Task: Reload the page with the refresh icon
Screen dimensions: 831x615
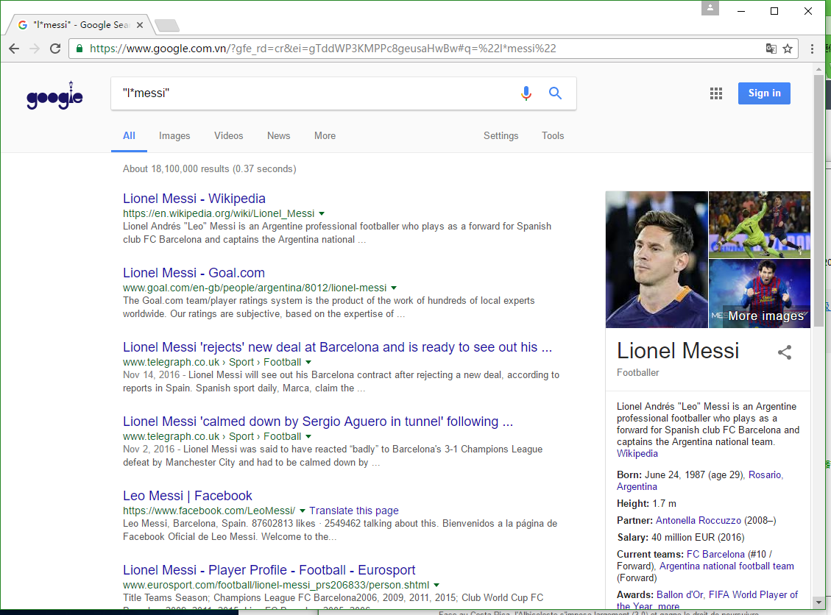Action: (x=55, y=49)
